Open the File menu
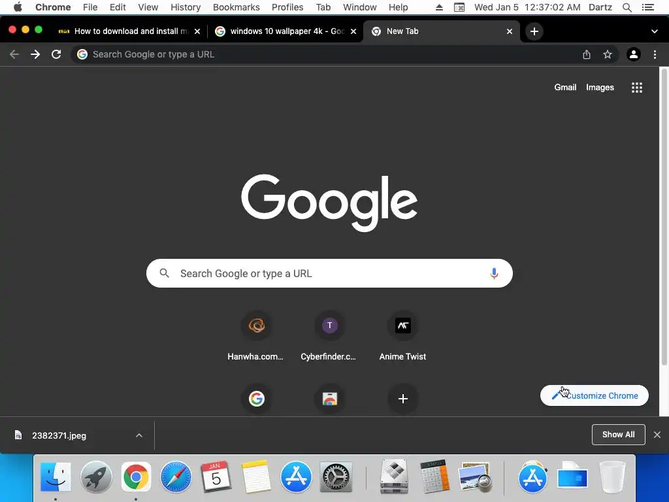 (x=90, y=7)
